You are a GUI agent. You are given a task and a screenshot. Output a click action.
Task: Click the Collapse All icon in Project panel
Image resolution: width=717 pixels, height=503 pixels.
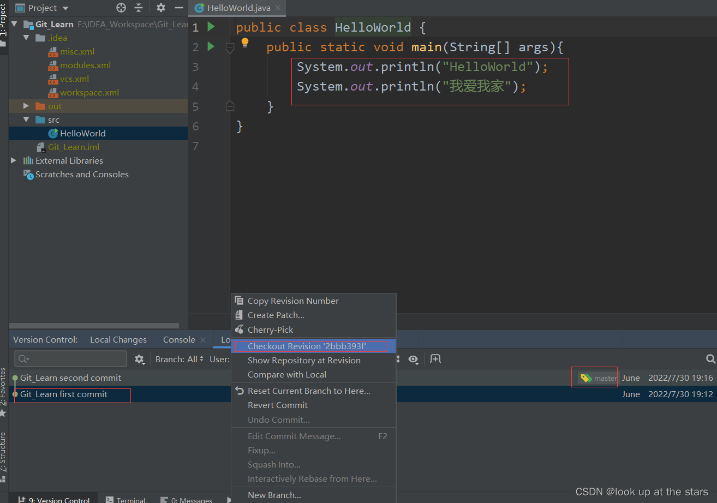(x=139, y=8)
